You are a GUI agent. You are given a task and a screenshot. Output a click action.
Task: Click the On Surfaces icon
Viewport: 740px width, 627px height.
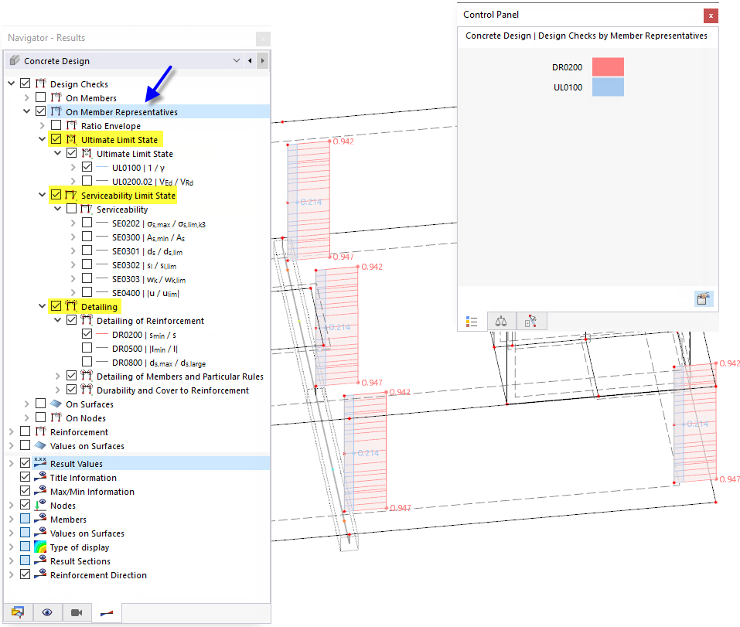click(56, 404)
